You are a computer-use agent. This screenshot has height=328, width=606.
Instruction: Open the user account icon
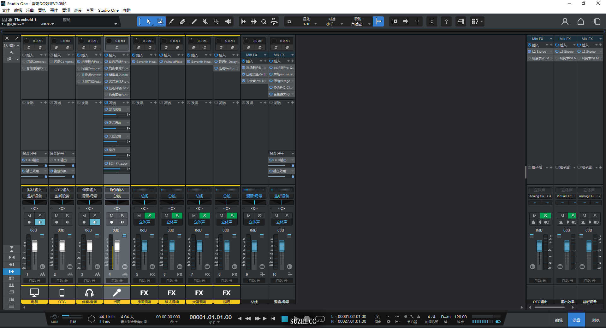pos(565,21)
